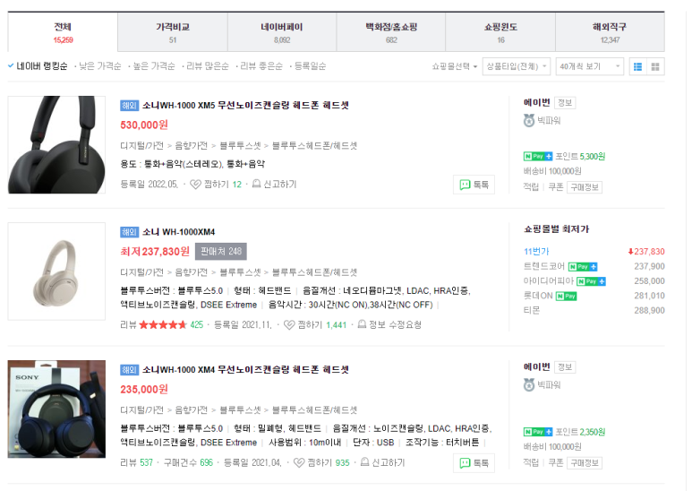Click heart icon on 235,000원 XM4 listing
The width and height of the screenshot is (692, 491).
click(x=299, y=462)
